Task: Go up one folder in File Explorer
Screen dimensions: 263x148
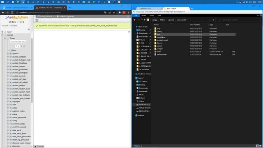Action: (x=145, y=20)
